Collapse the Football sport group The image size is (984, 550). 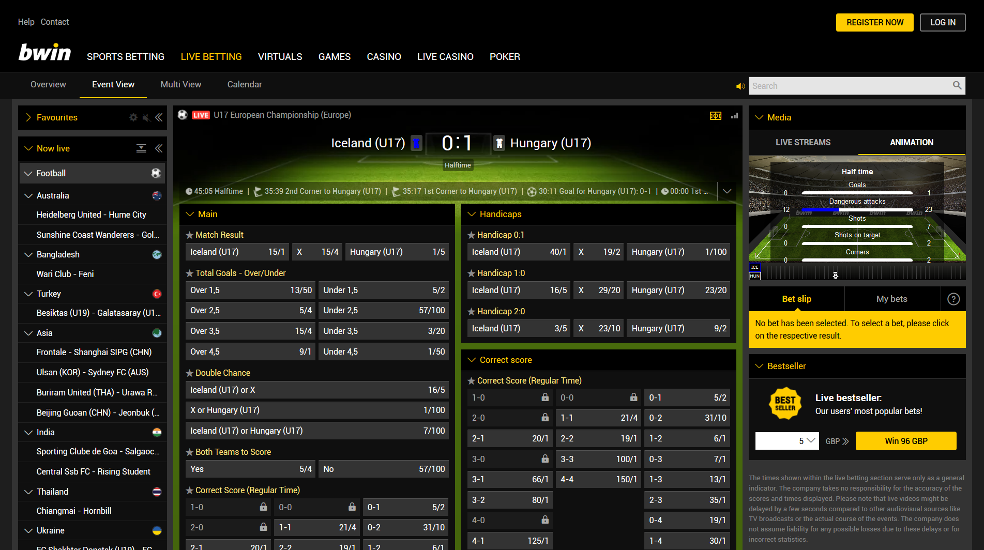(x=28, y=173)
